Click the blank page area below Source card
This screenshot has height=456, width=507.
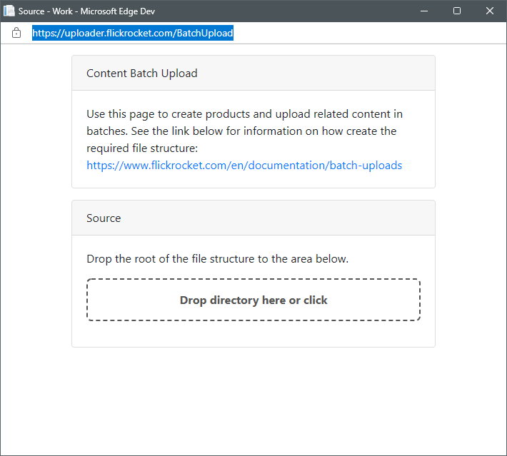pyautogui.click(x=254, y=400)
